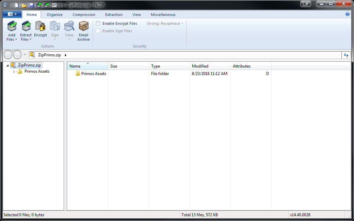The width and height of the screenshot is (354, 221).
Task: Click the D attribute cell
Action: (267, 74)
